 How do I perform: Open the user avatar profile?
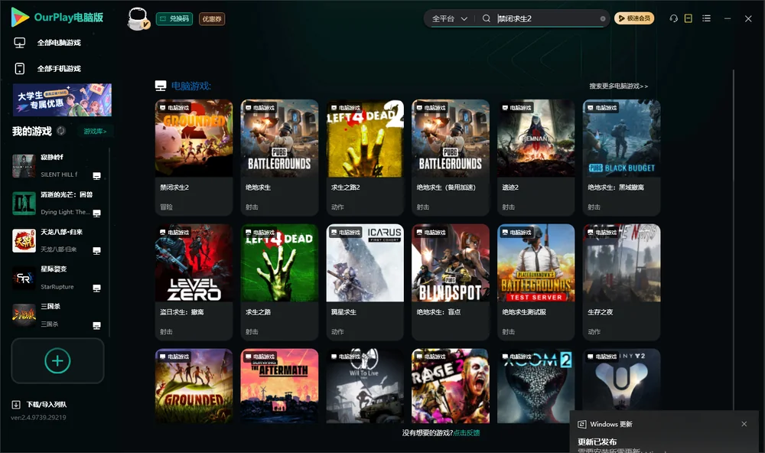[x=138, y=18]
